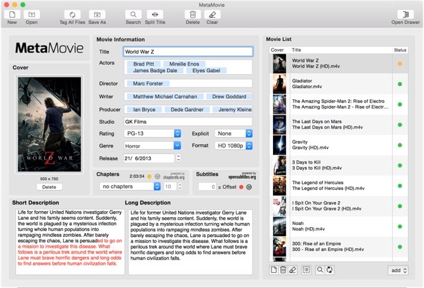Click the orange Chapters status dot
Image resolution: width=424 pixels, height=288 pixels.
pyautogui.click(x=149, y=176)
